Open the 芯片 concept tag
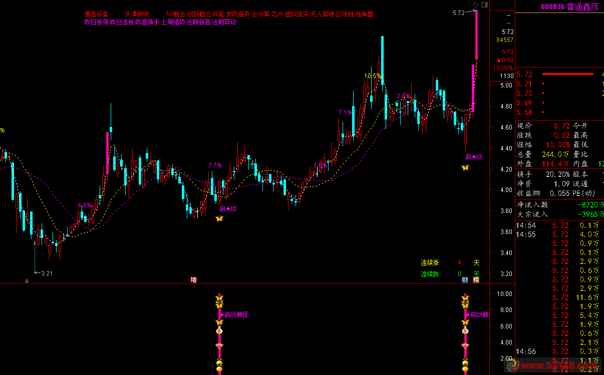604x375 pixels. pyautogui.click(x=277, y=14)
